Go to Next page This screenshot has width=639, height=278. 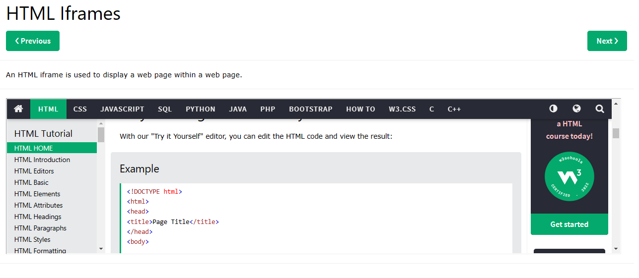coord(607,41)
